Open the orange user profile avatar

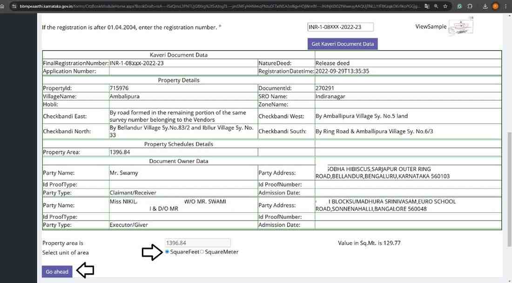[x=495, y=7]
